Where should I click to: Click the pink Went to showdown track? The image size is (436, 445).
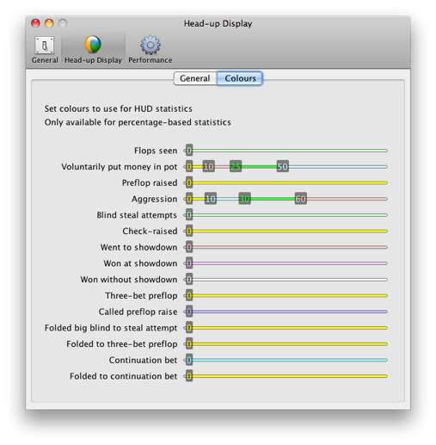290,247
